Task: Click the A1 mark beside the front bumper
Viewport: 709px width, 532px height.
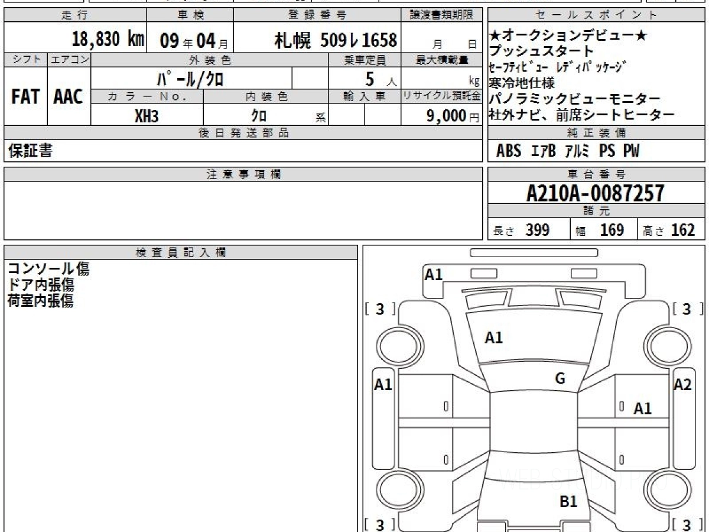Action: click(434, 274)
